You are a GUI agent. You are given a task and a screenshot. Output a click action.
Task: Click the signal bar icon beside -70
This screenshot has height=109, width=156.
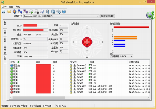[x=90, y=77]
